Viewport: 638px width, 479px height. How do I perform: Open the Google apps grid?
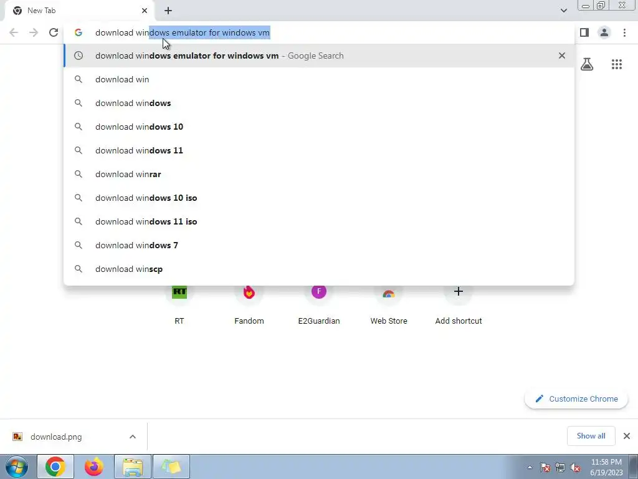point(617,64)
